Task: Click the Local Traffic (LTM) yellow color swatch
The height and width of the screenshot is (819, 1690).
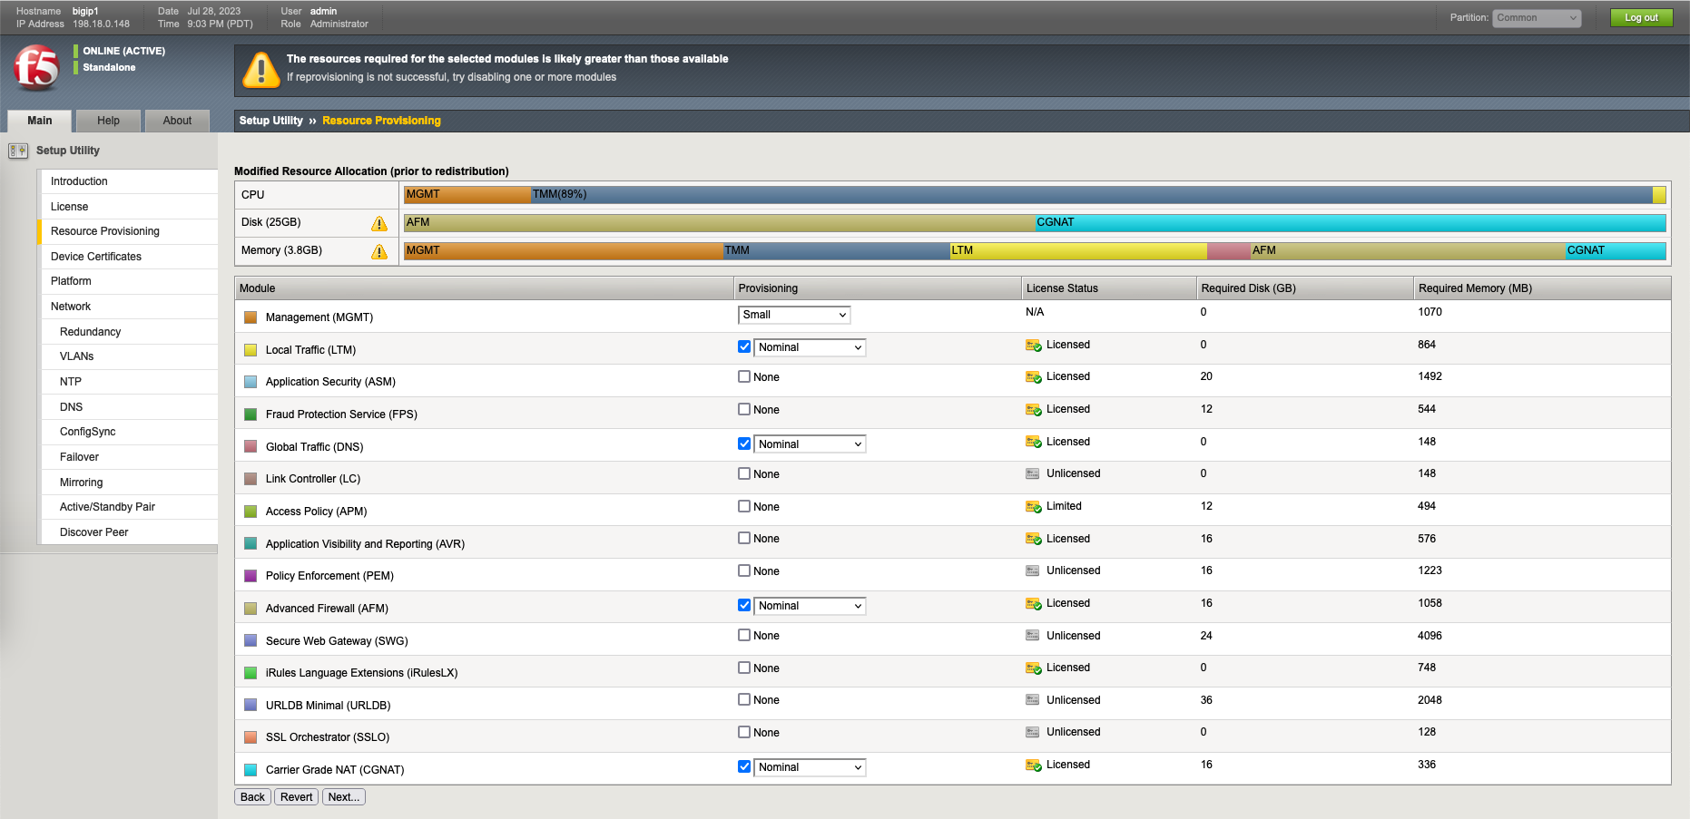Action: (x=251, y=350)
